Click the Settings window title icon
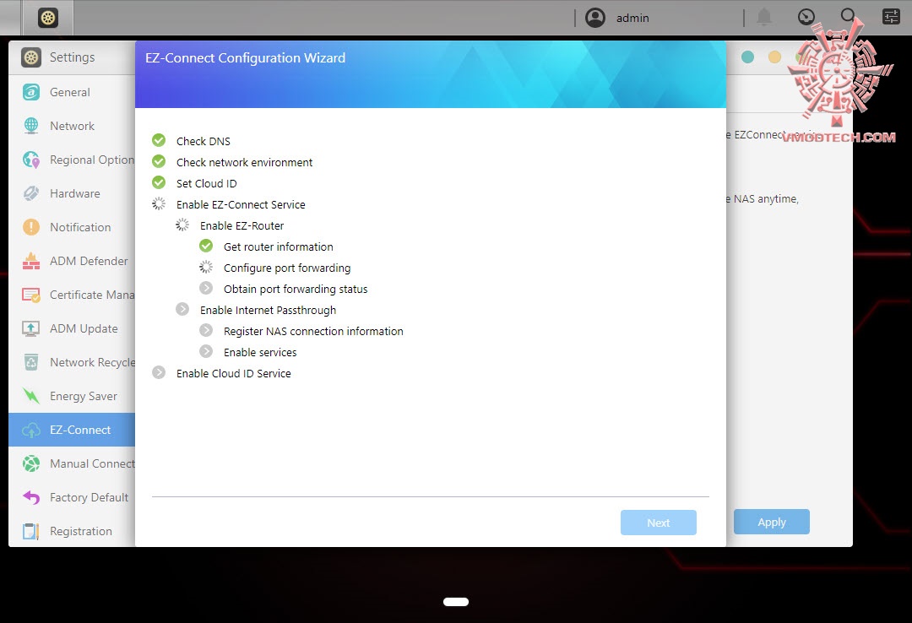Screen dimensions: 912x623 (31, 57)
